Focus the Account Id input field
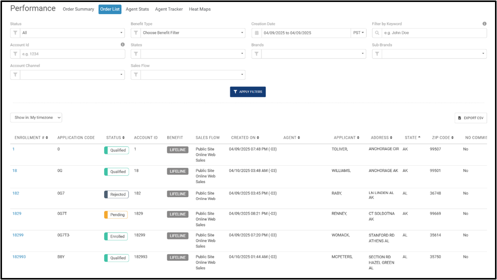 73,54
